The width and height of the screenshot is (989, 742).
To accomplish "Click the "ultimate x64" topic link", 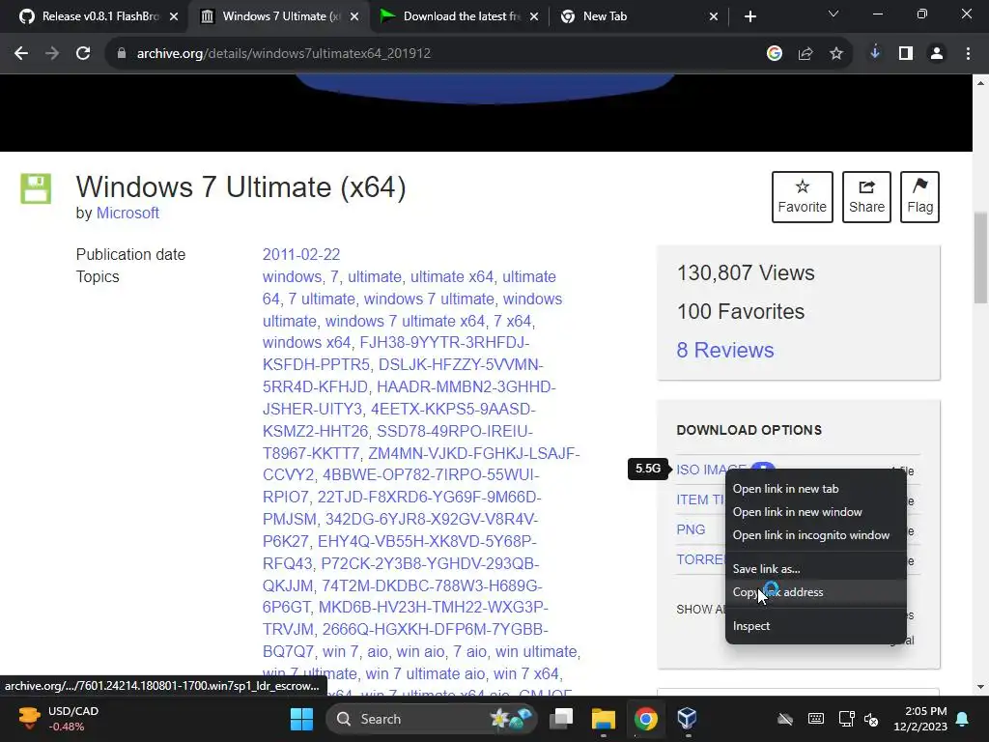I will (x=452, y=277).
